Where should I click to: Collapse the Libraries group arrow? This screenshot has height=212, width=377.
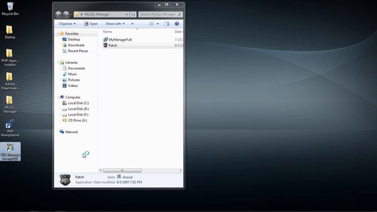point(58,62)
